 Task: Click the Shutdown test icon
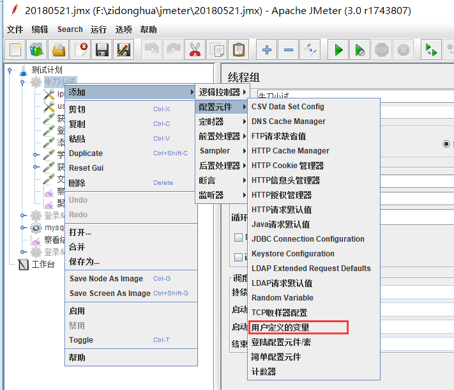tap(404, 50)
